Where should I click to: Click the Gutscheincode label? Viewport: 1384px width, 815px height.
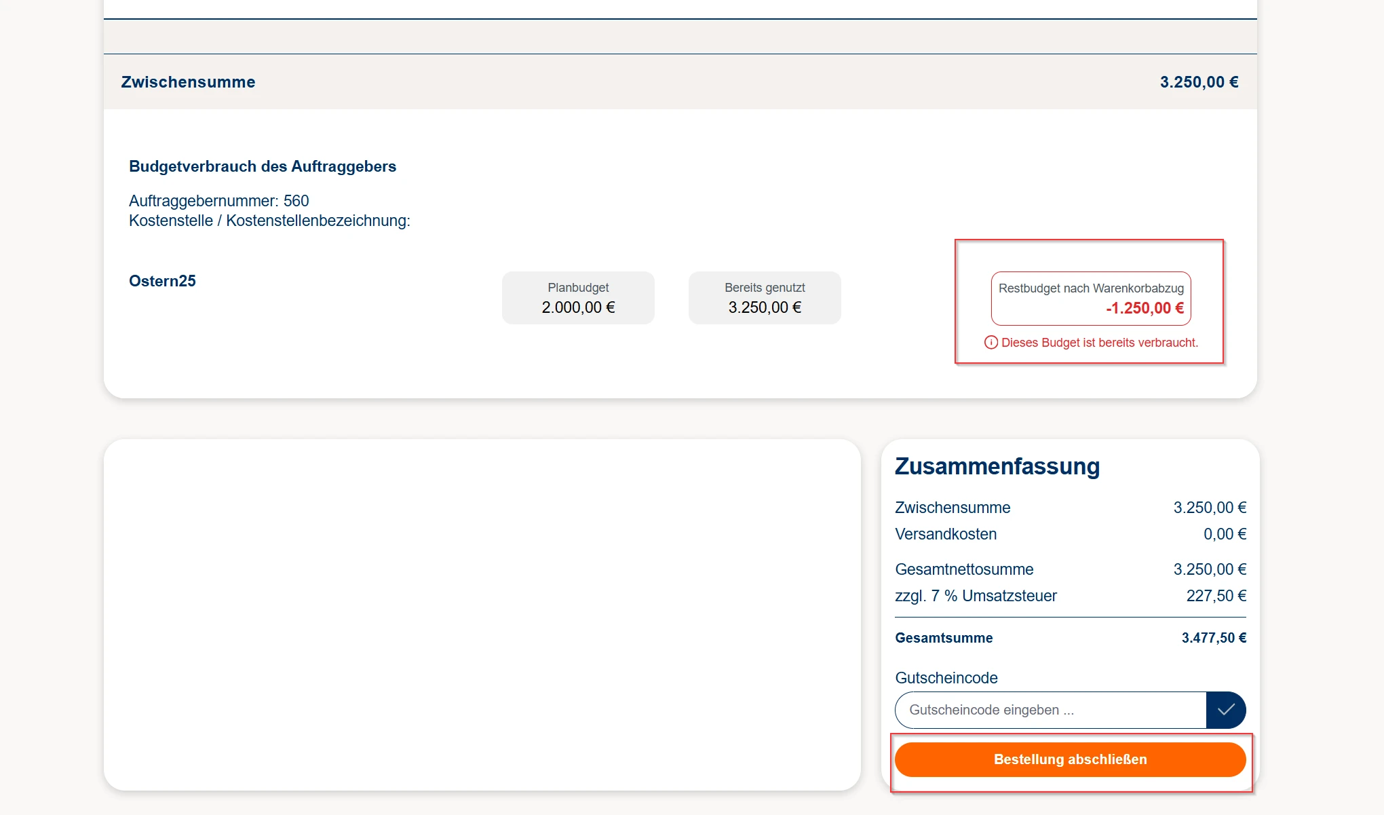pyautogui.click(x=946, y=678)
